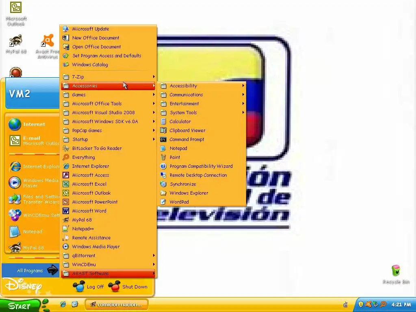Launch Paint
416x312 pixels.
(202, 157)
